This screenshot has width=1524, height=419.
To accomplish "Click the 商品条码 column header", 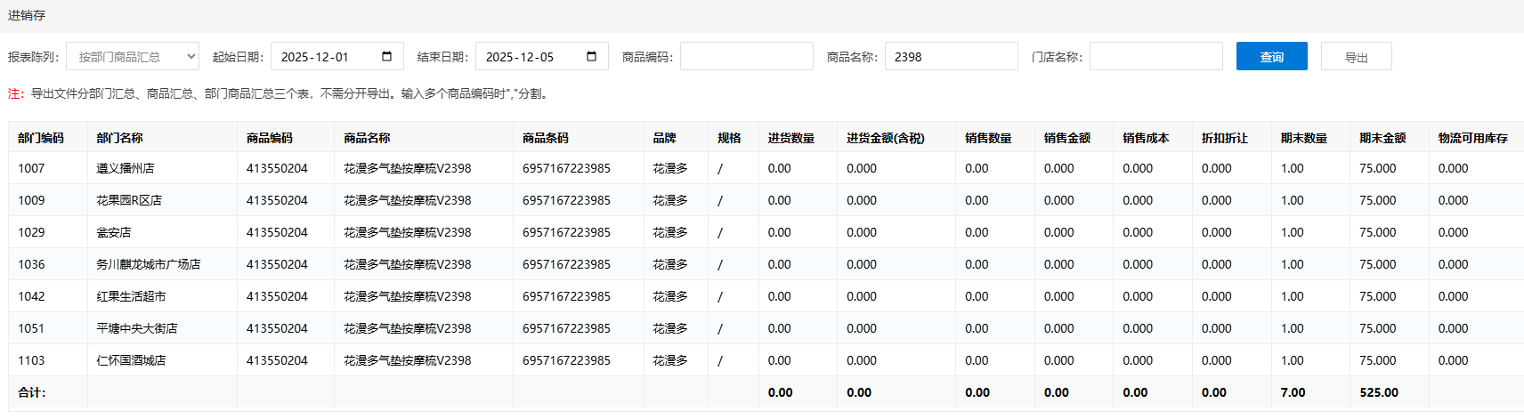I will [x=545, y=138].
